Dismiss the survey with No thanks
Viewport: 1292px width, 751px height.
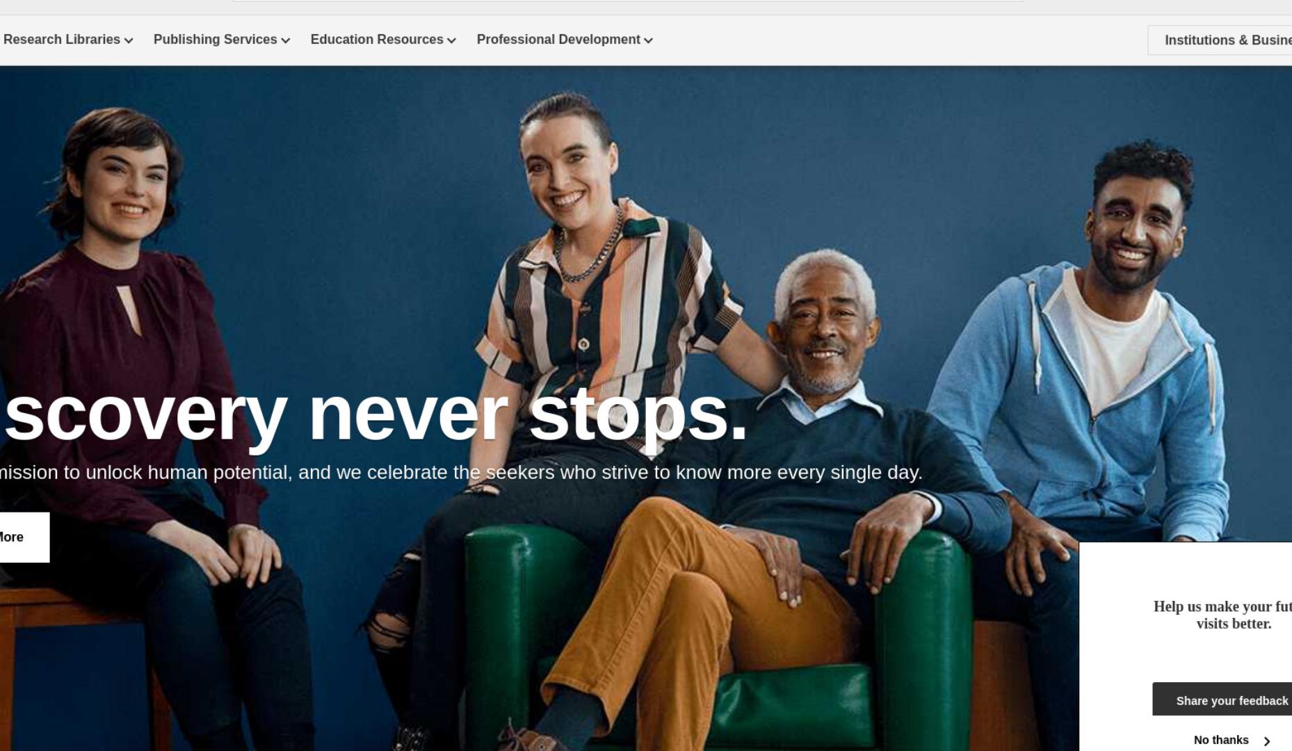[x=1221, y=741]
